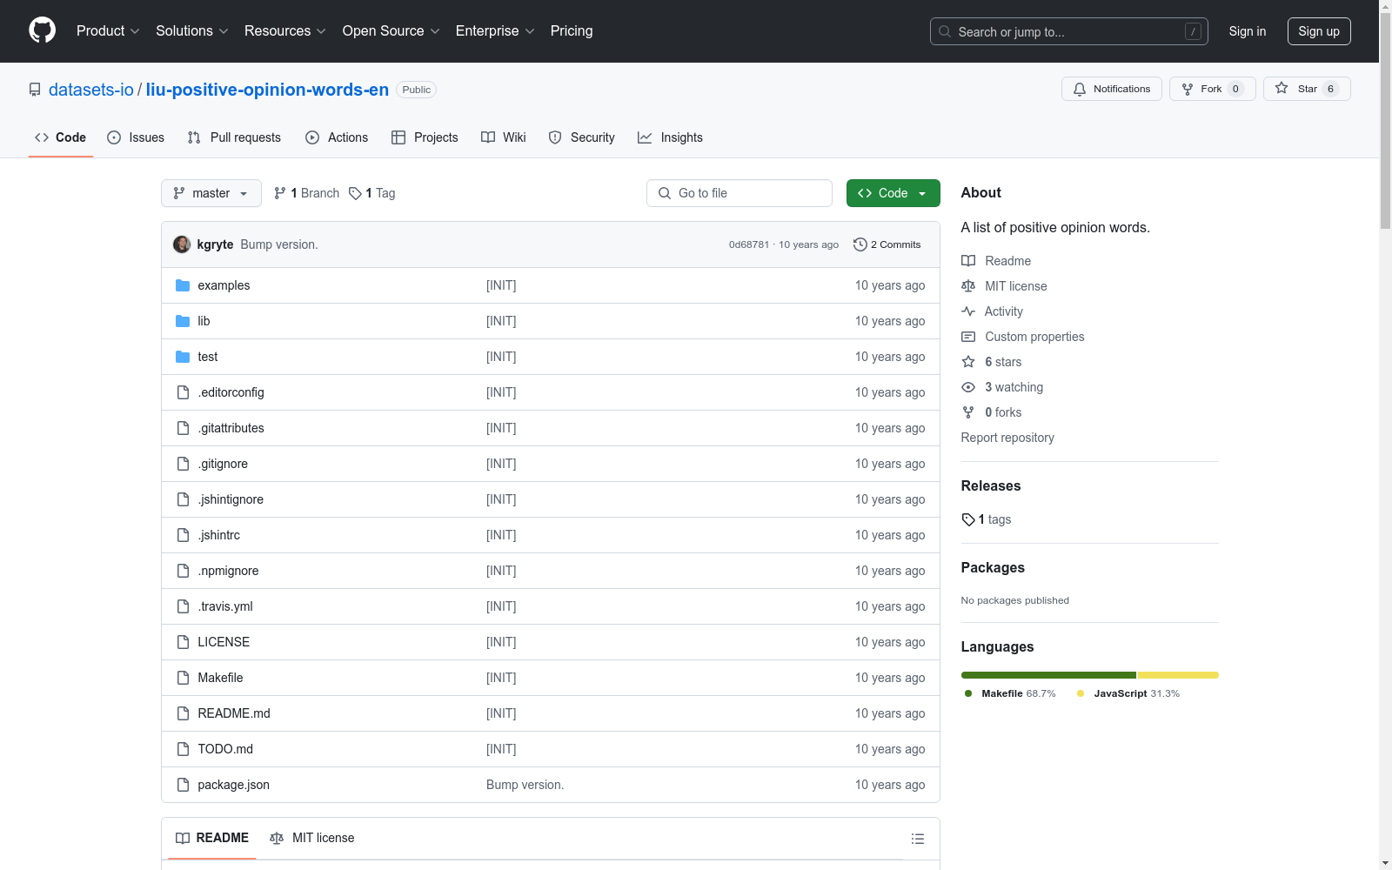
Task: Open the Bump version. commit on package.json row
Action: (x=525, y=785)
